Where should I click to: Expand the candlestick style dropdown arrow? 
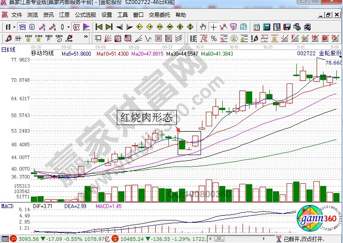coord(68,27)
